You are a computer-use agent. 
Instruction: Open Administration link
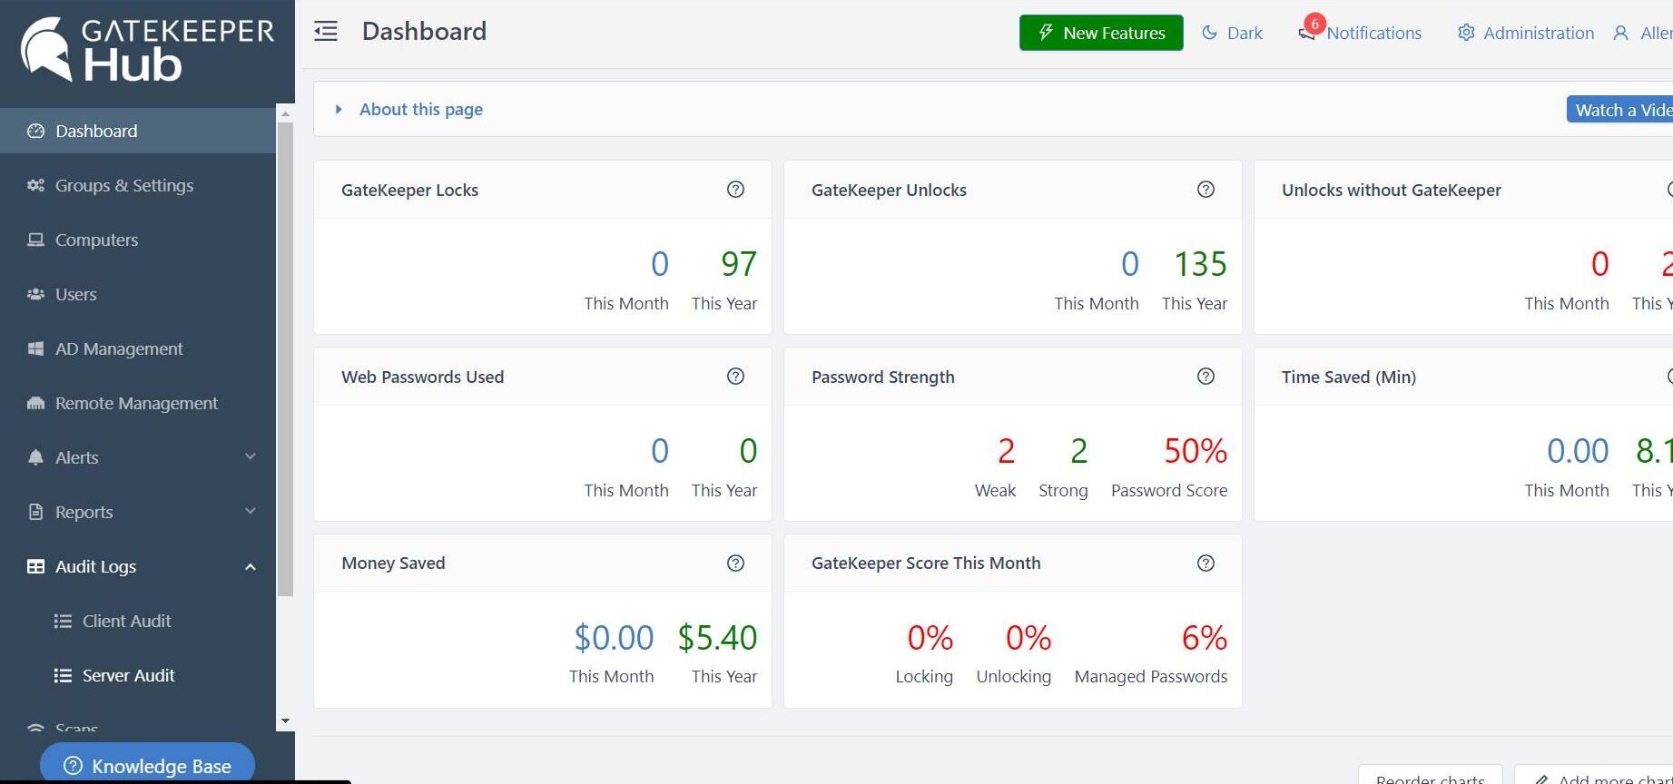(1526, 33)
